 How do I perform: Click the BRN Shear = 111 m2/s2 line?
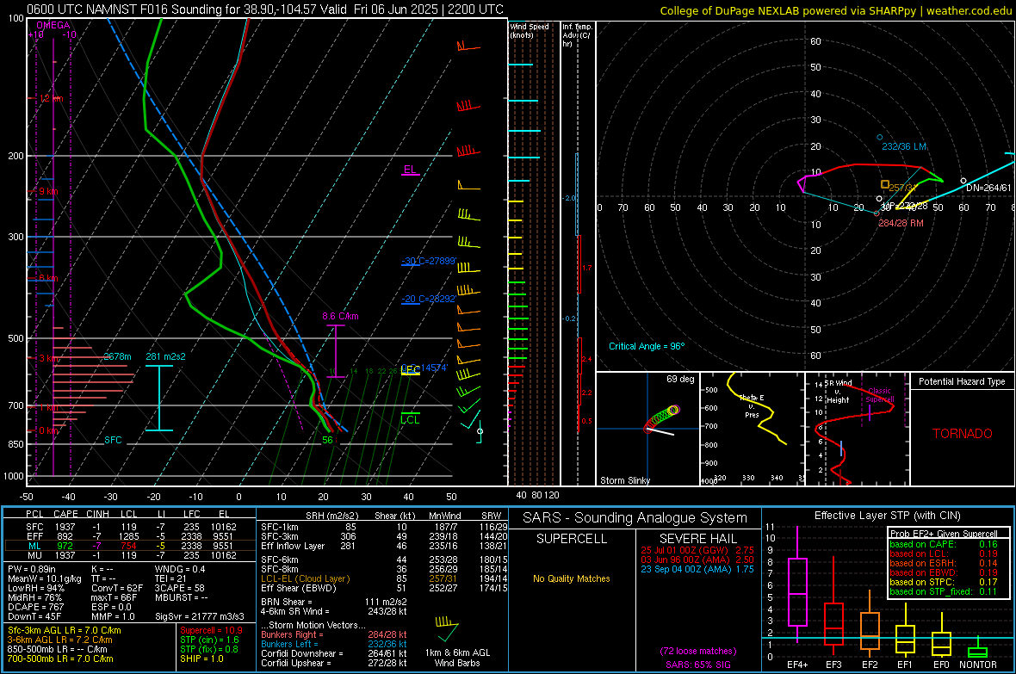pyautogui.click(x=334, y=602)
